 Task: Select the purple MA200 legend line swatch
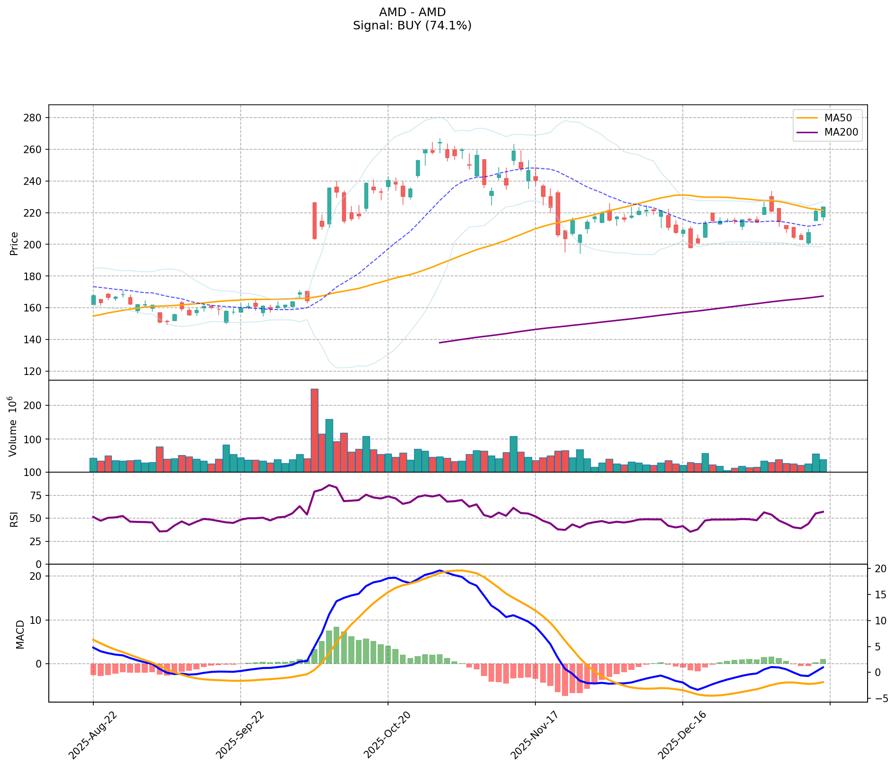click(806, 133)
